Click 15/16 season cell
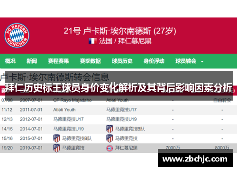237x171 pixels. (x=7, y=138)
